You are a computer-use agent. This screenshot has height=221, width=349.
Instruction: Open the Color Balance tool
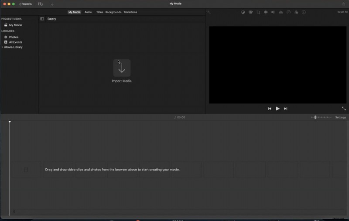243,12
